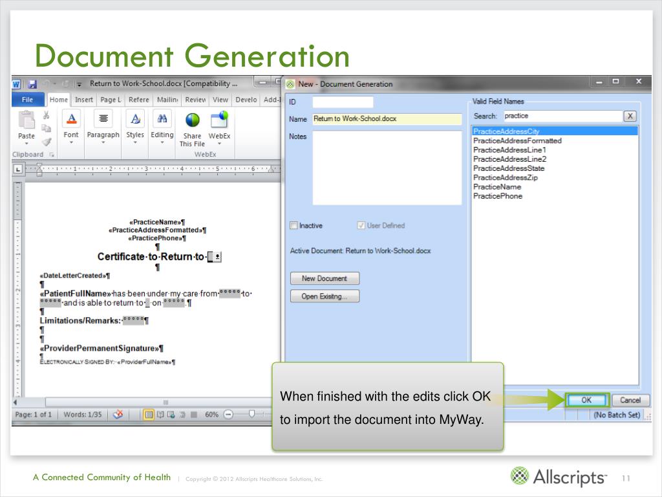Screen dimensions: 662x497
Task: Switch to the Review ribbon tab
Action: click(x=195, y=100)
